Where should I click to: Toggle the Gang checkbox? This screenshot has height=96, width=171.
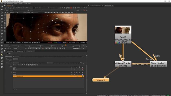[x=80, y=63]
